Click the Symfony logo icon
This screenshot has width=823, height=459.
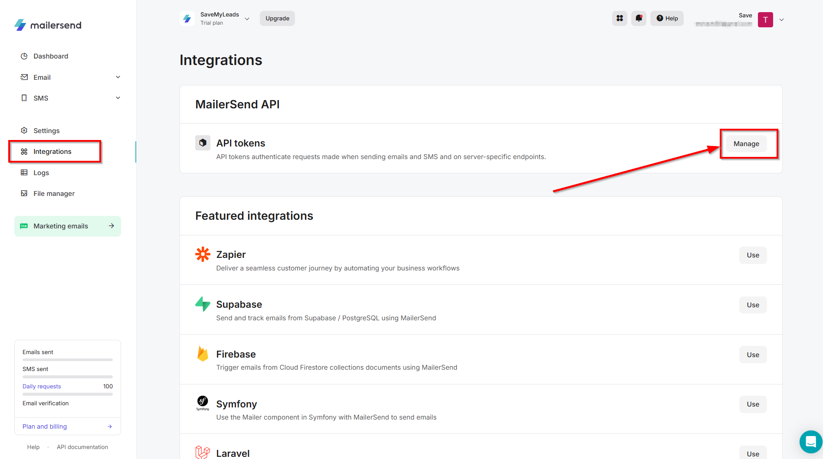pyautogui.click(x=203, y=403)
